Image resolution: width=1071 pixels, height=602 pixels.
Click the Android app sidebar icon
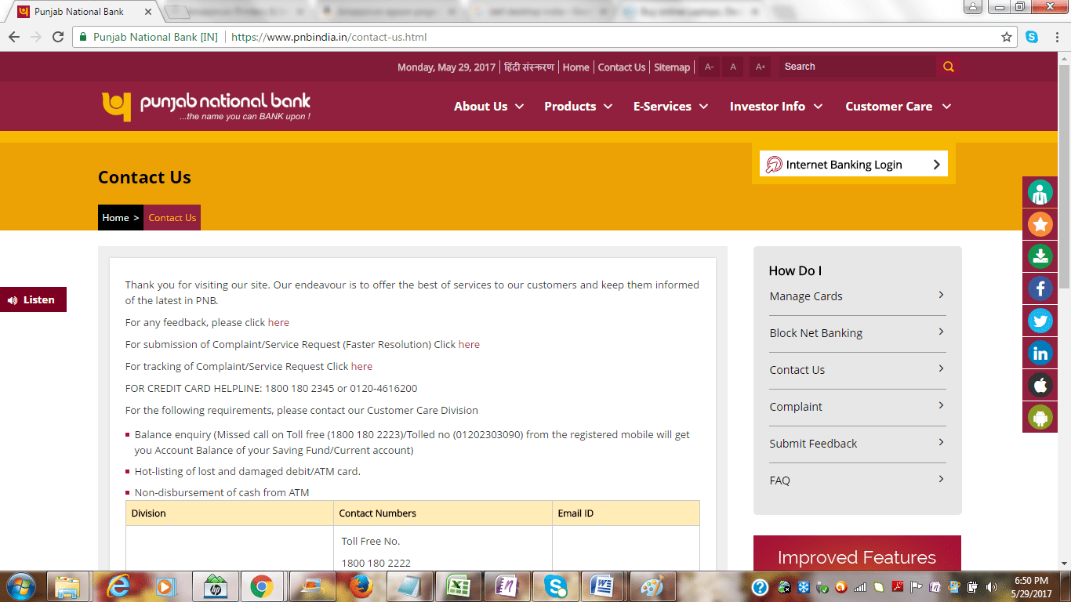[x=1040, y=417]
